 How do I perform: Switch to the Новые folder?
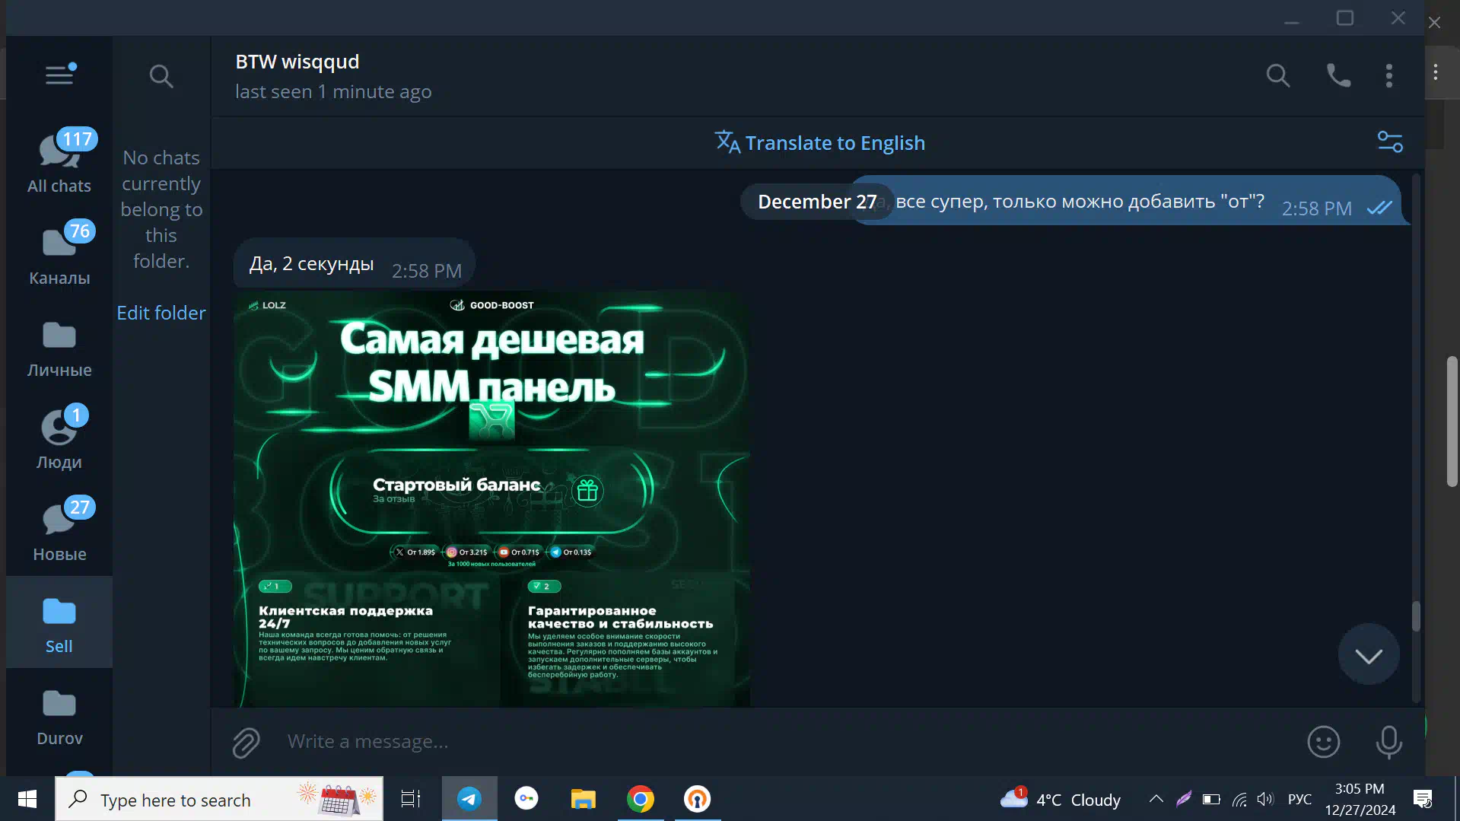point(59,530)
